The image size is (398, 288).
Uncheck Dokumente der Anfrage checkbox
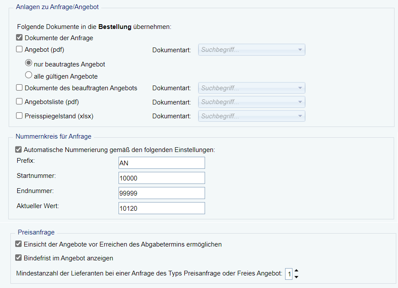point(19,38)
